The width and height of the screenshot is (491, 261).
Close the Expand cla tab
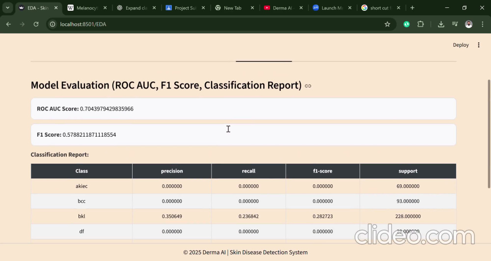coord(154,8)
